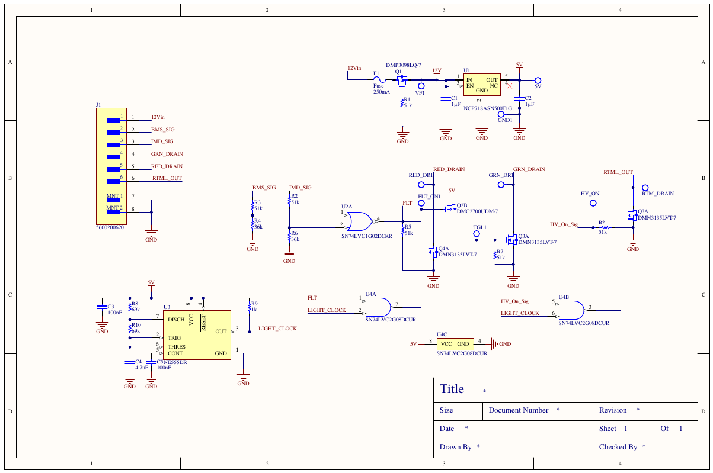Click the 5V power port above R8

pyautogui.click(x=151, y=285)
